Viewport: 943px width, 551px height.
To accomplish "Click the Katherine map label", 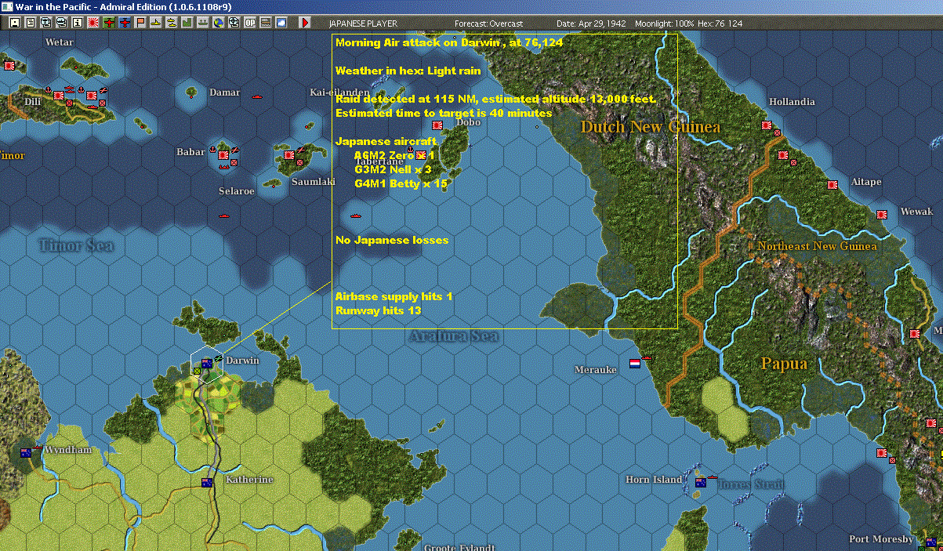I will pos(249,479).
